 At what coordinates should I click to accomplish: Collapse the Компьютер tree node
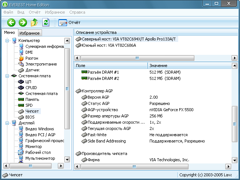[x=7, y=40]
